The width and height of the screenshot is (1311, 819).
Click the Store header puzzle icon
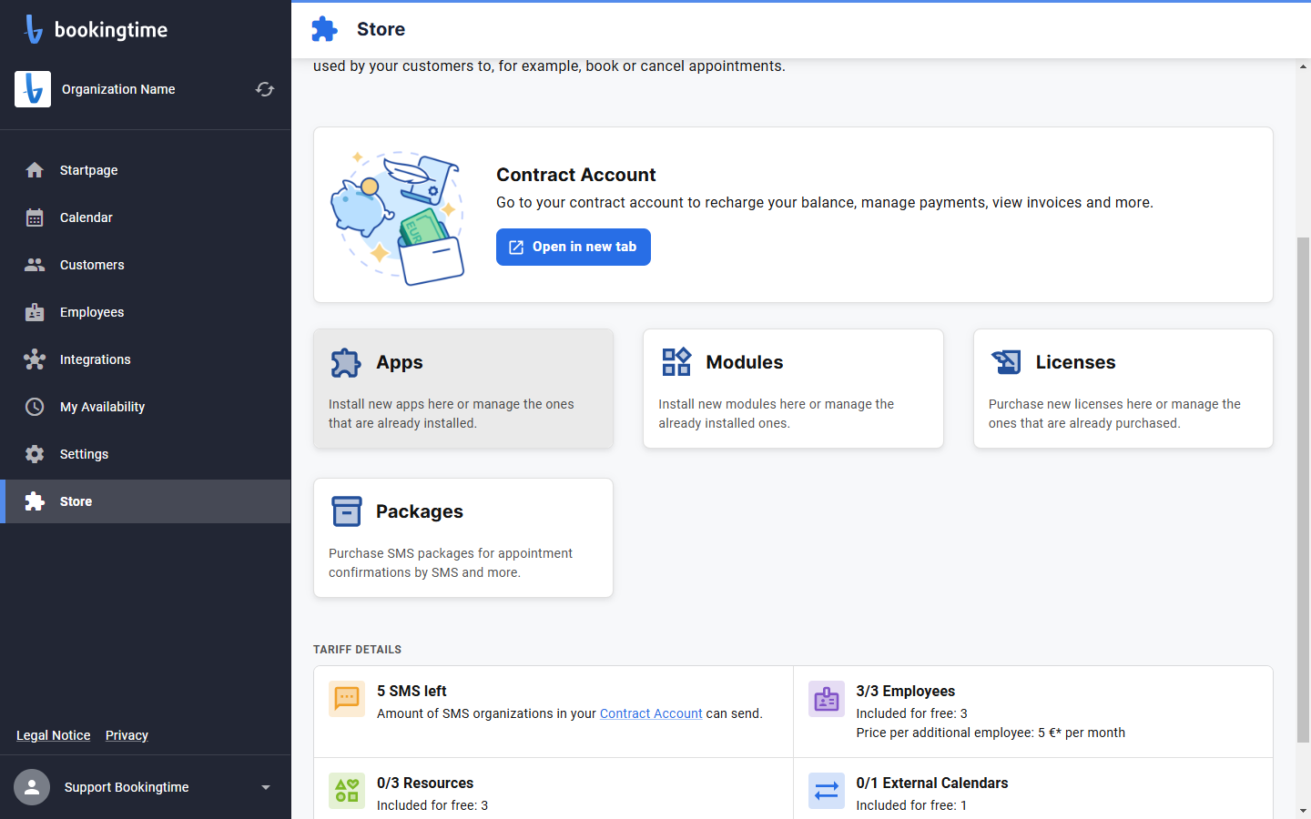(x=325, y=29)
